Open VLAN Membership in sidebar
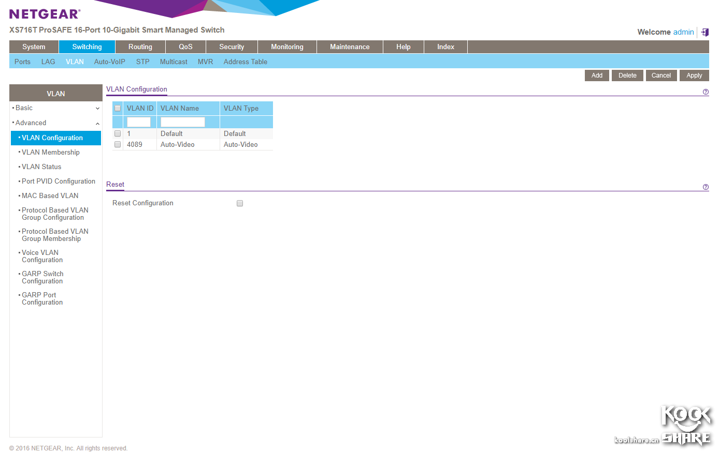This screenshot has width=719, height=453. (51, 153)
